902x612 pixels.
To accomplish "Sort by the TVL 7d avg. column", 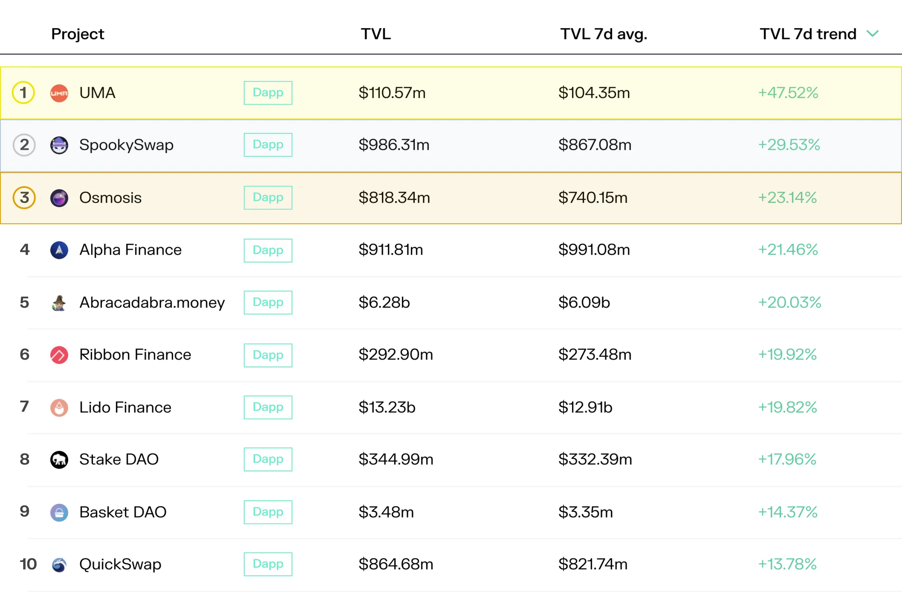I will point(604,34).
